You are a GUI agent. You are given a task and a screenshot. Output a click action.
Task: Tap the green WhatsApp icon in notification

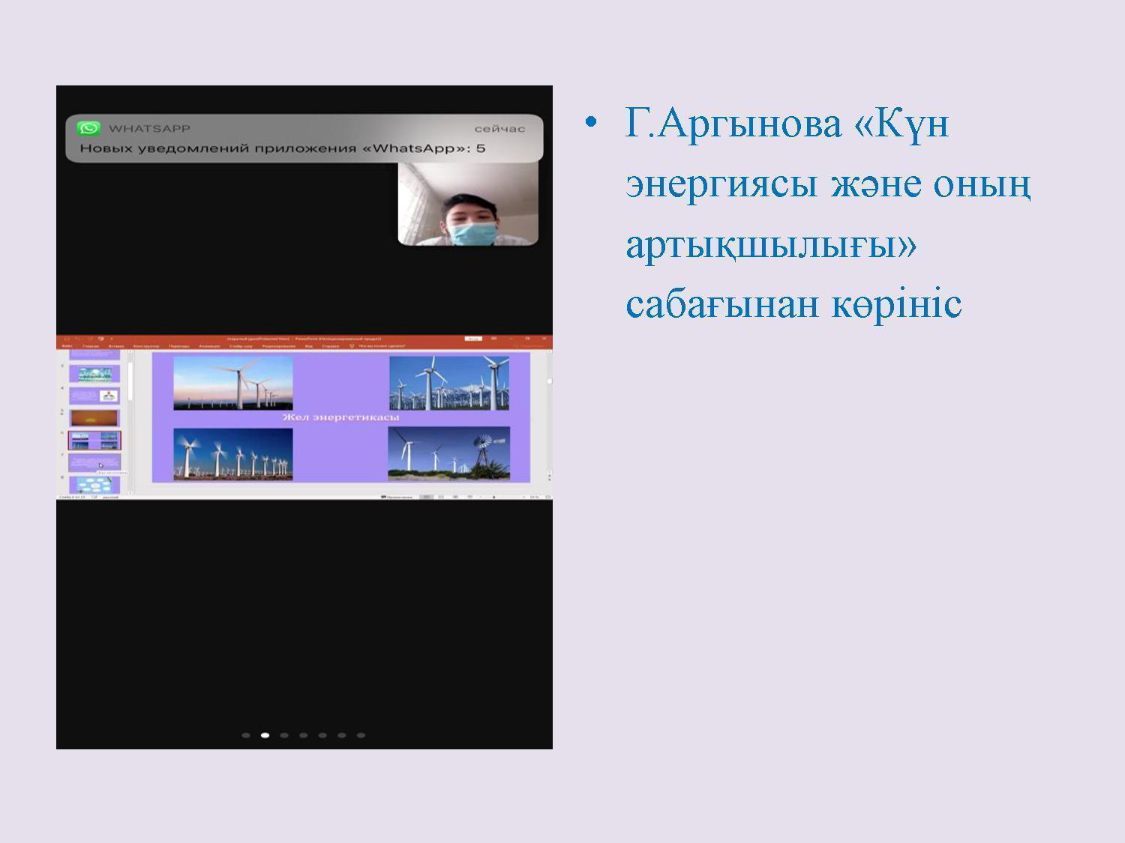click(x=88, y=128)
